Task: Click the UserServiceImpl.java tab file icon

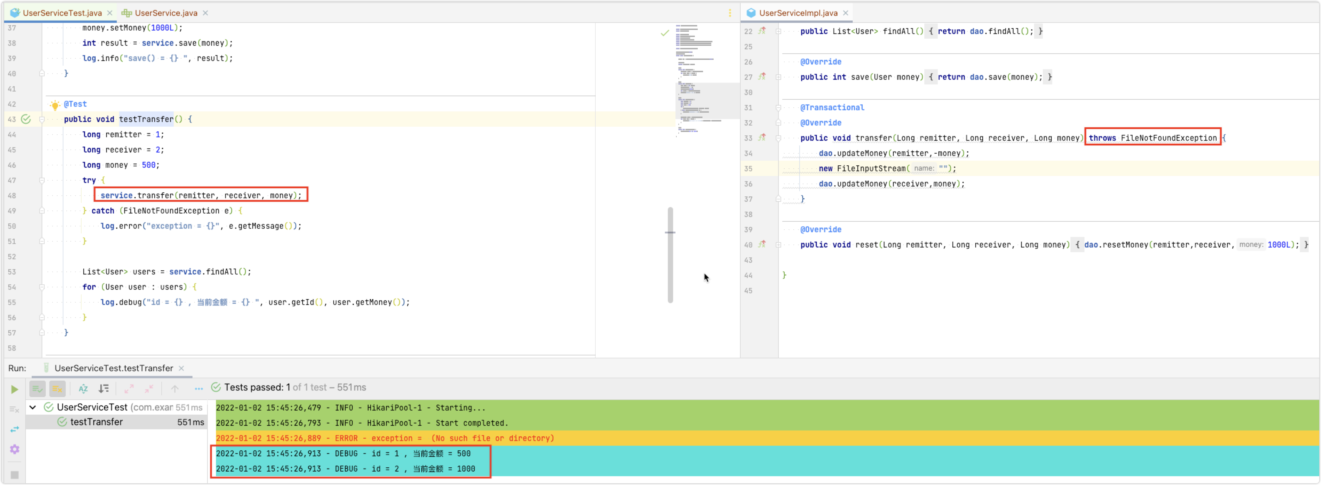Action: pos(751,13)
